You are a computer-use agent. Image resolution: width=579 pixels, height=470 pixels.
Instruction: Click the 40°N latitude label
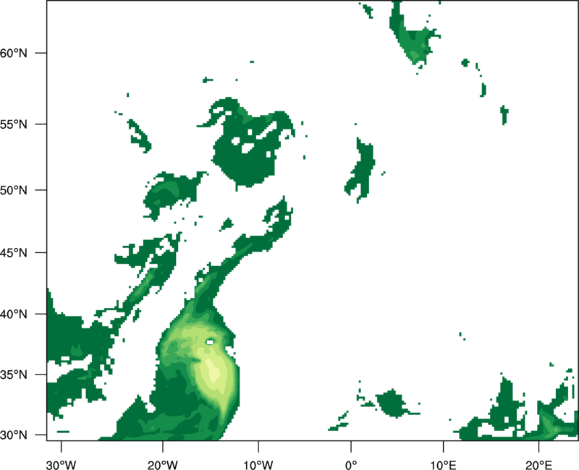tap(14, 315)
